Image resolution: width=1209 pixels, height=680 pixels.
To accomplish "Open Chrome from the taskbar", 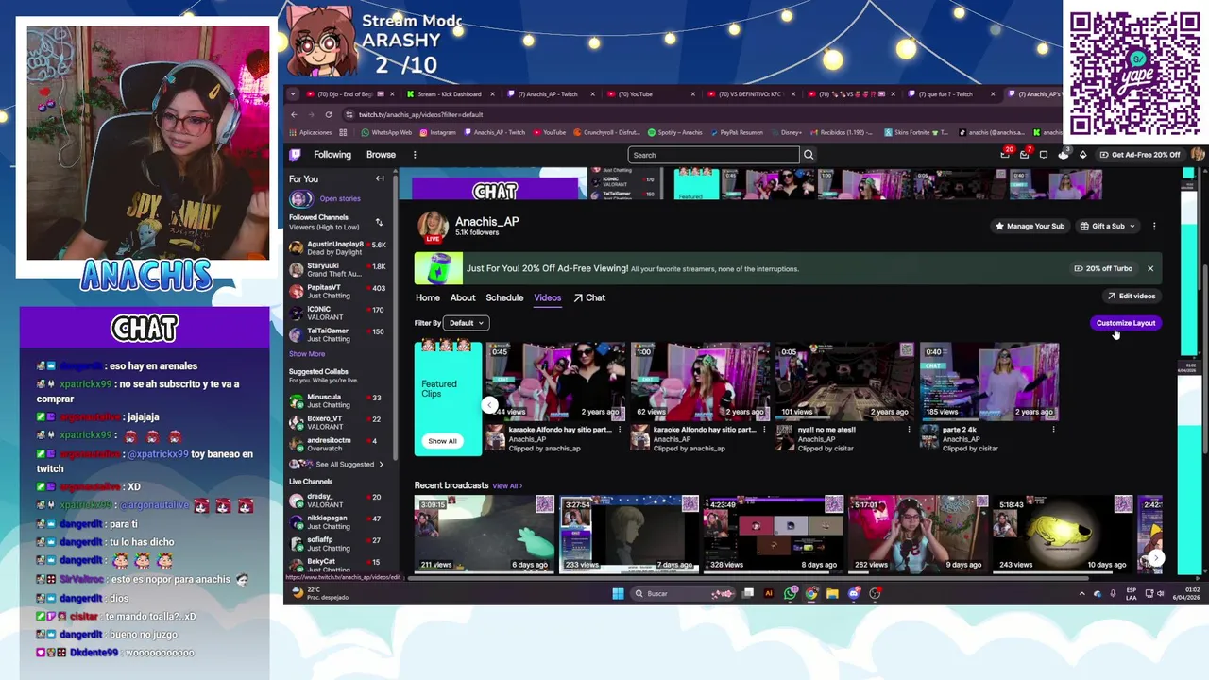I will point(810,594).
